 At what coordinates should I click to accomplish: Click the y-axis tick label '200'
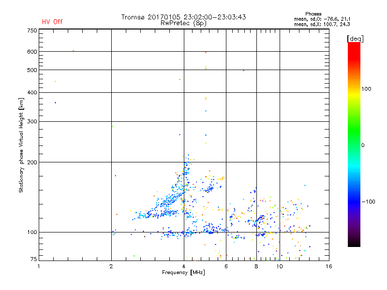coord(32,162)
